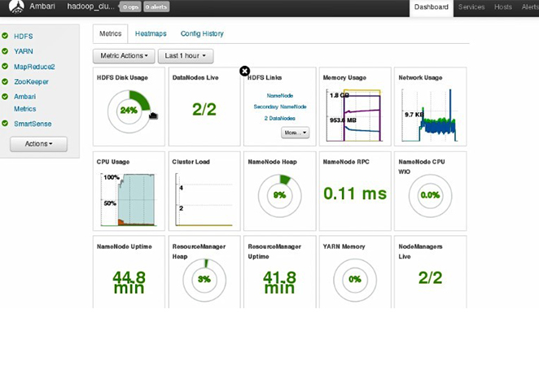Viewport: 539px width, 379px height.
Task: Expand the More dropdown in HDFS Links
Action: tap(295, 132)
